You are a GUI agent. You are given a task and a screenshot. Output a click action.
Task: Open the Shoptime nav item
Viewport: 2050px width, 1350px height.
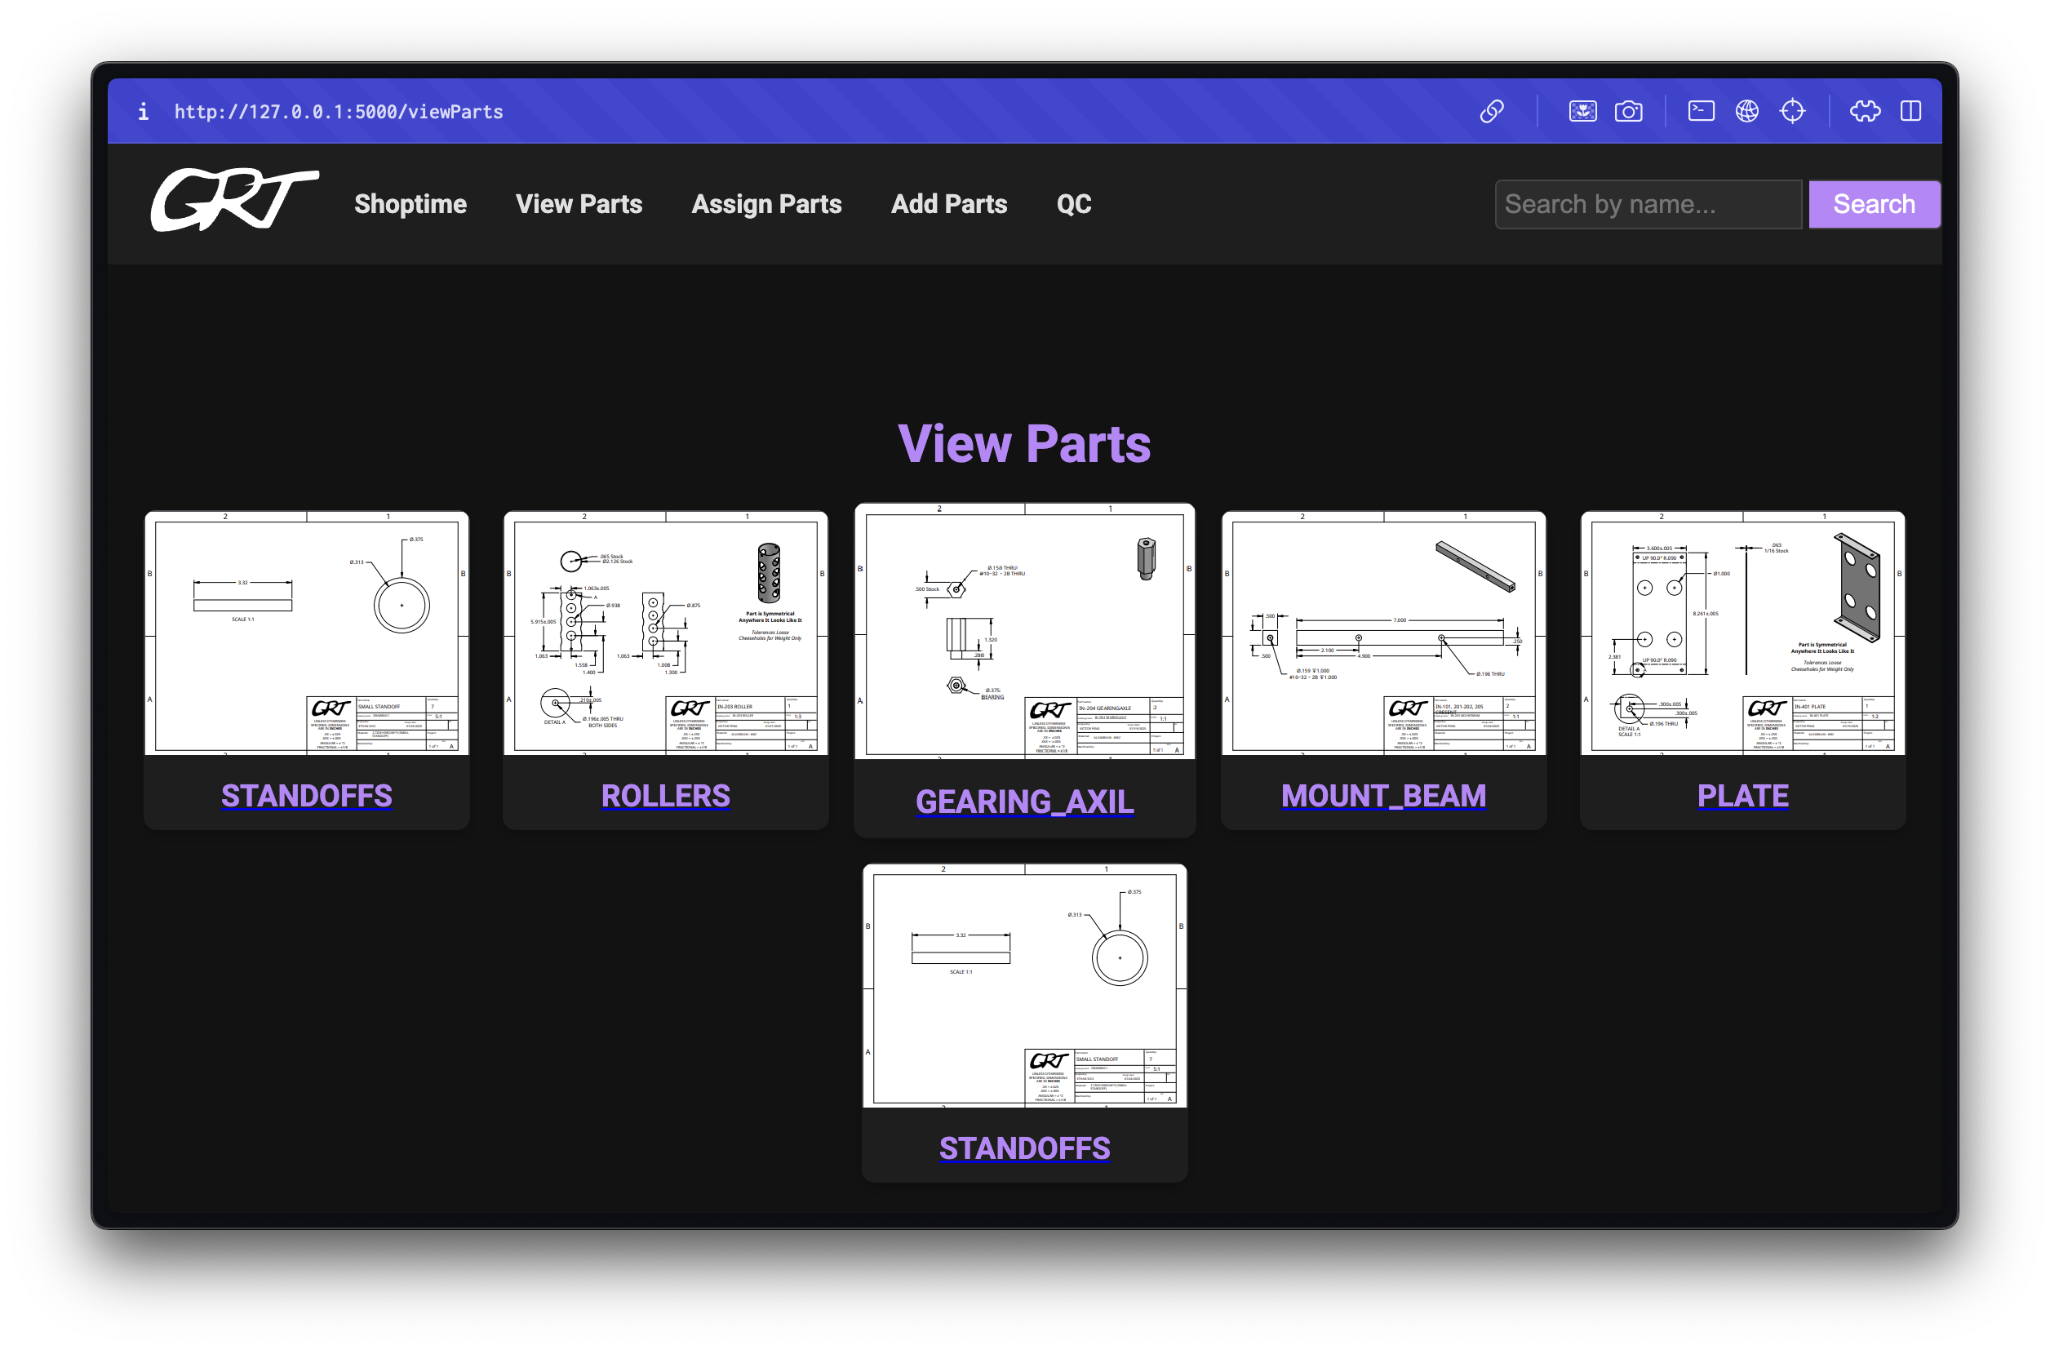tap(410, 204)
